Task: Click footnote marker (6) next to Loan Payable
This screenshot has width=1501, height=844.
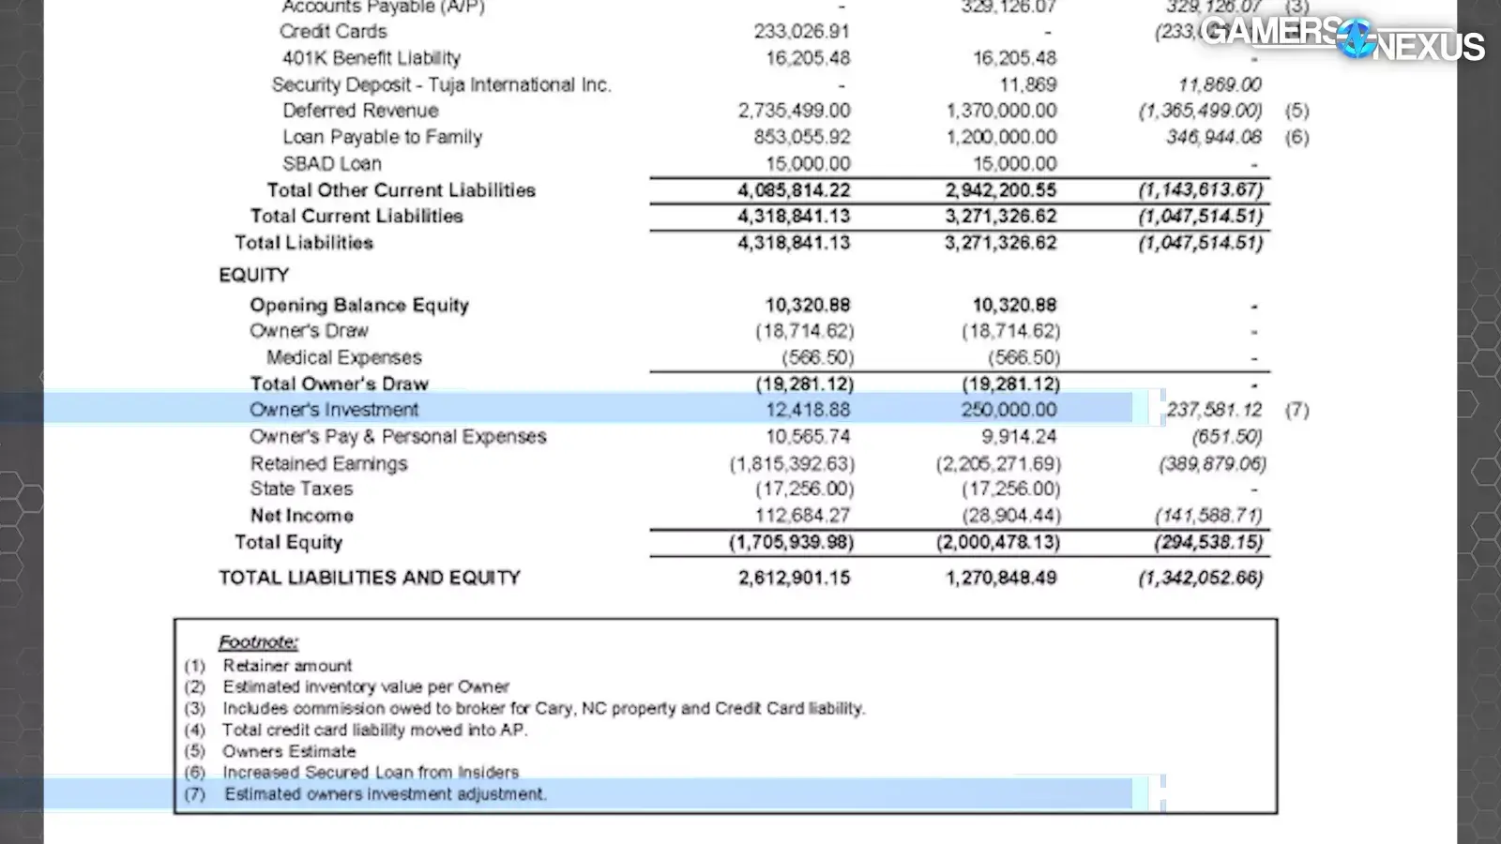Action: [x=1296, y=137]
